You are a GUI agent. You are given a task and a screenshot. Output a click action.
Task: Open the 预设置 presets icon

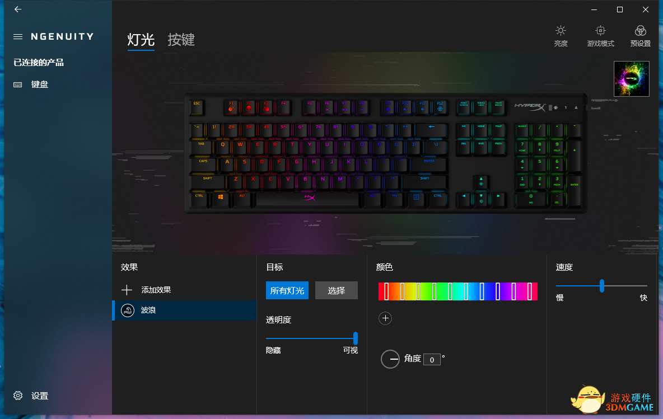(640, 31)
